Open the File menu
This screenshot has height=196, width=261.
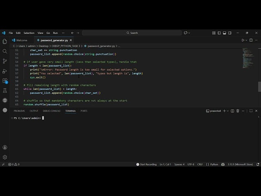point(11,33)
